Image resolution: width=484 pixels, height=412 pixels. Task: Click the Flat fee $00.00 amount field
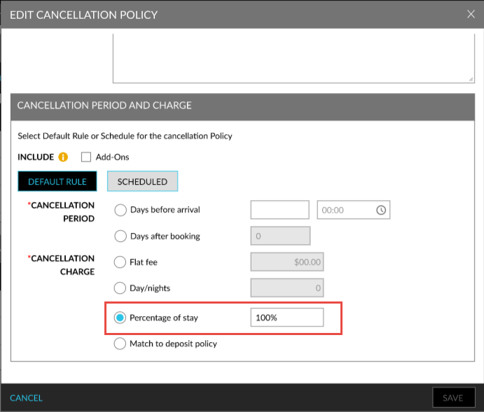coord(287,262)
